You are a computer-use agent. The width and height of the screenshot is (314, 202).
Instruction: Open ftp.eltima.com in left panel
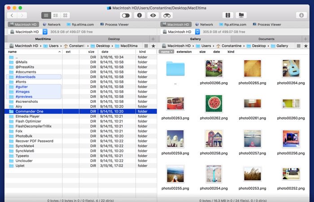(x=80, y=24)
